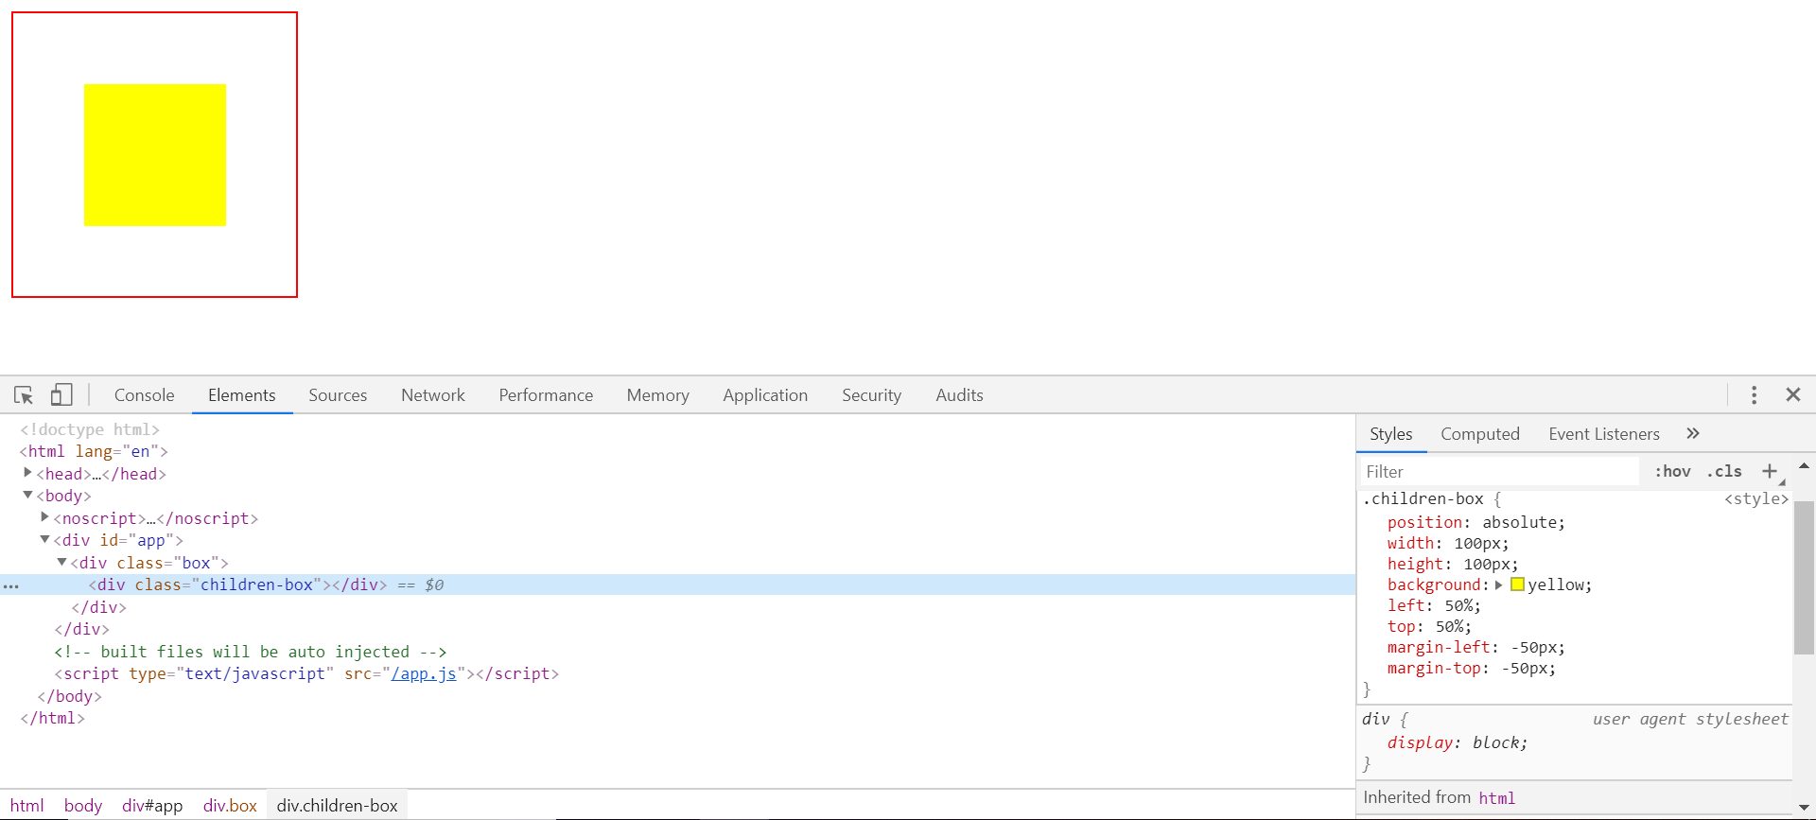The image size is (1816, 820).
Task: Switch to the Performance tab
Action: coord(546,395)
